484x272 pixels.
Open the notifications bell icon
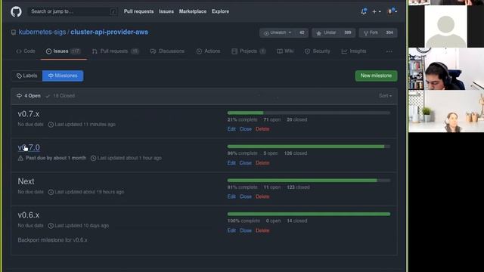(x=364, y=11)
